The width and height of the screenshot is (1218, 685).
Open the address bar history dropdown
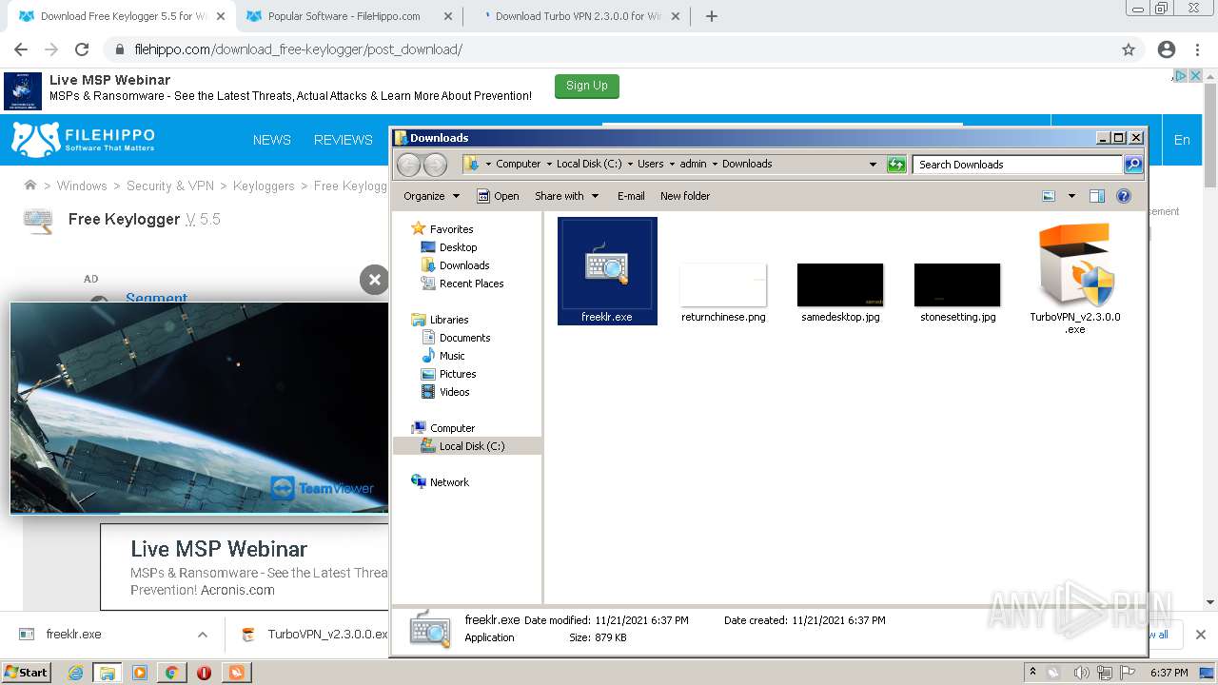(873, 165)
